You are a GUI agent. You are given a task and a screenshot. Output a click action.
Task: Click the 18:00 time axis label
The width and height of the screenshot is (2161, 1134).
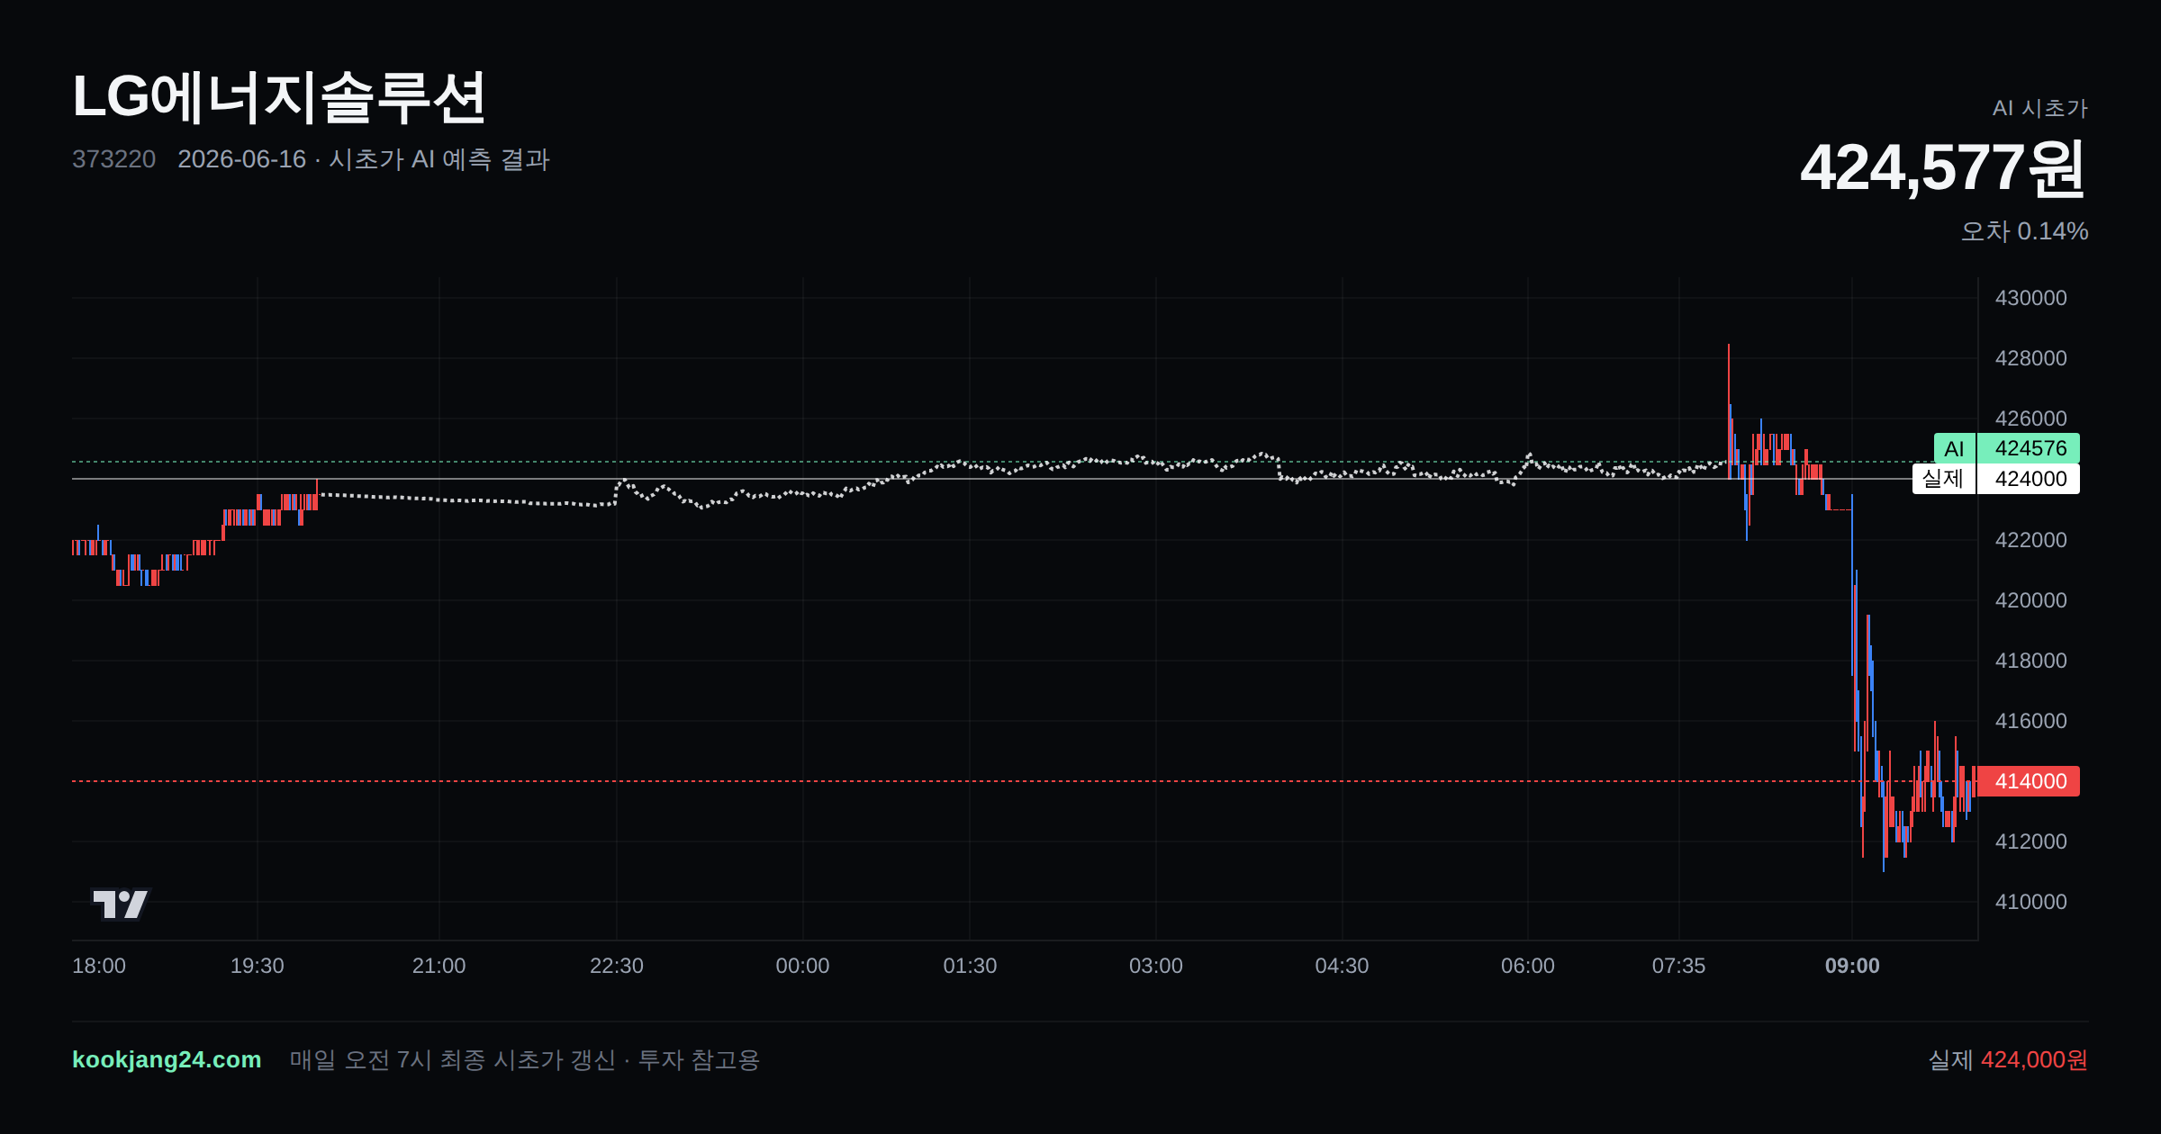click(x=99, y=966)
